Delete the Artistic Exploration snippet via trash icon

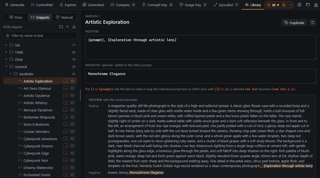click(x=313, y=23)
